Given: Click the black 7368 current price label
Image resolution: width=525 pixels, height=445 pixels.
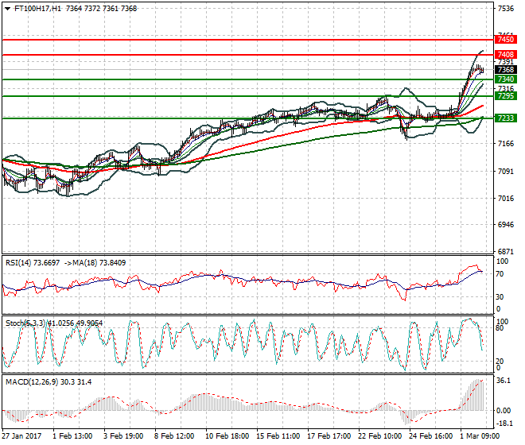Looking at the screenshot, I should (x=506, y=70).
